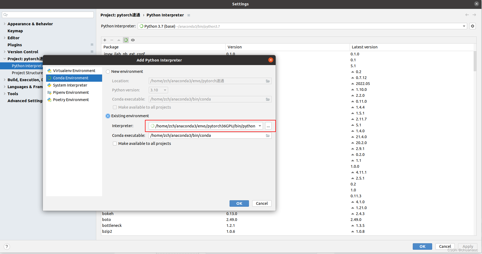Click the Plugins row scope icon
This screenshot has width=482, height=254.
click(x=92, y=45)
